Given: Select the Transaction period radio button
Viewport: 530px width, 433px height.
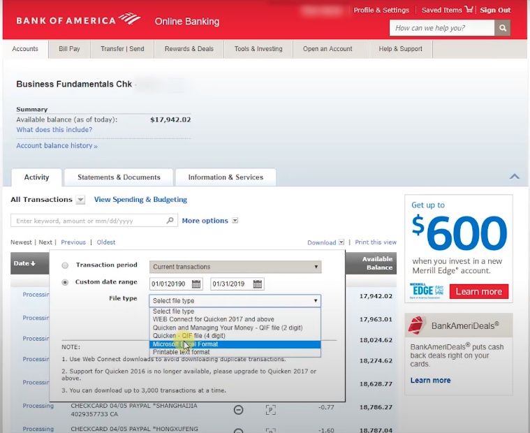Looking at the screenshot, I should pyautogui.click(x=65, y=265).
